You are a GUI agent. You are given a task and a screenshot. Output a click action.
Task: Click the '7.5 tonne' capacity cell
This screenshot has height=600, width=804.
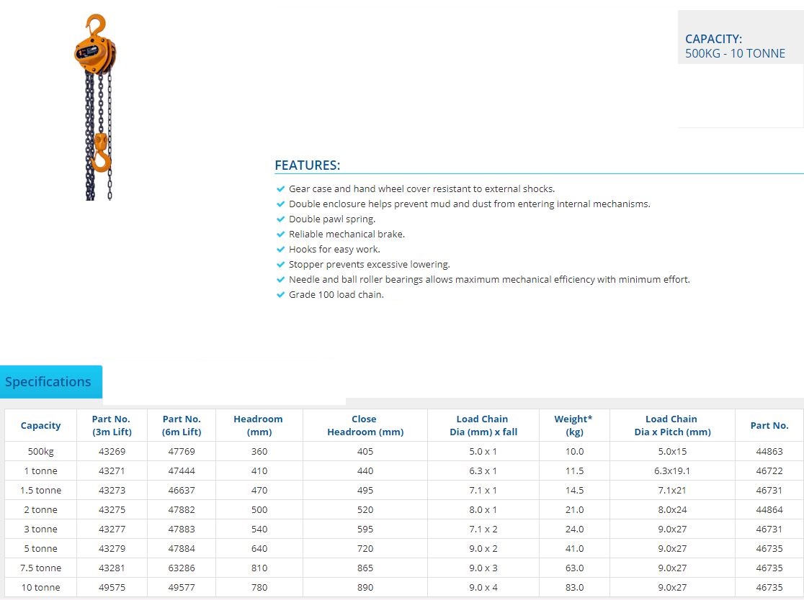[40, 568]
